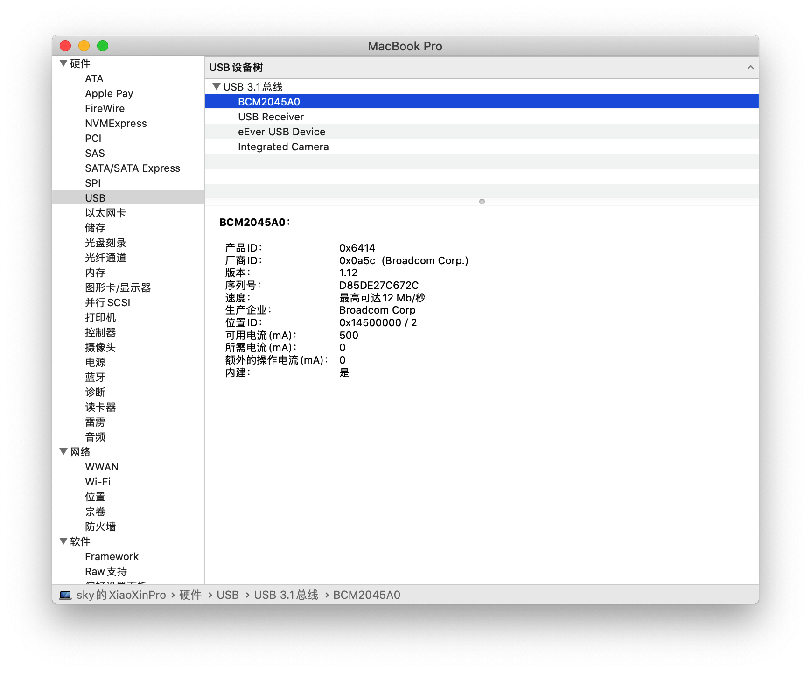Click USB in the bottom path bar
The width and height of the screenshot is (811, 673).
[228, 595]
